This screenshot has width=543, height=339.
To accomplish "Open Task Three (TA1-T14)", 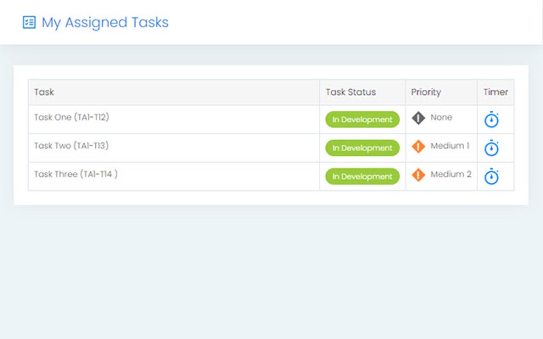I will pyautogui.click(x=76, y=174).
